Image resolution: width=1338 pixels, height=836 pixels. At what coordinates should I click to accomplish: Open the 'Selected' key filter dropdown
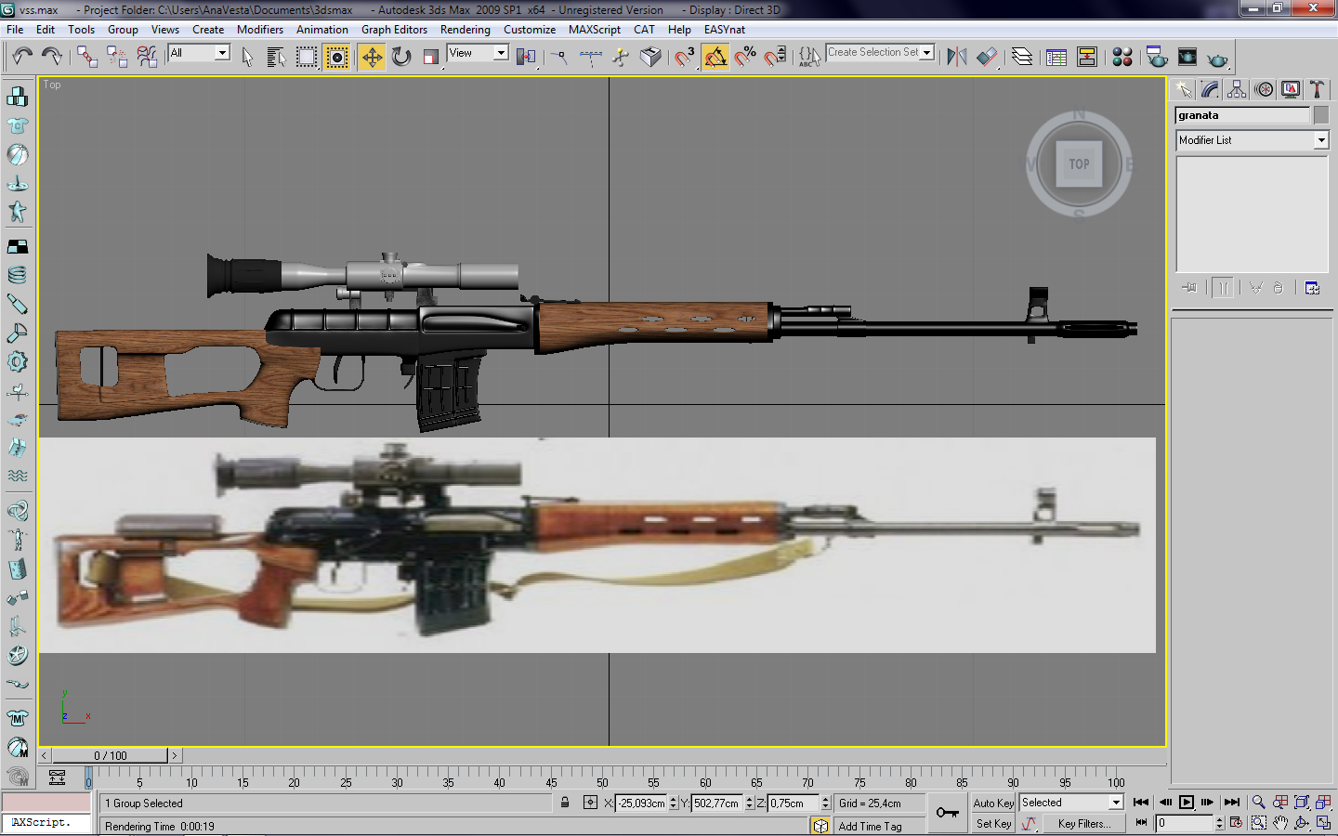point(1116,803)
